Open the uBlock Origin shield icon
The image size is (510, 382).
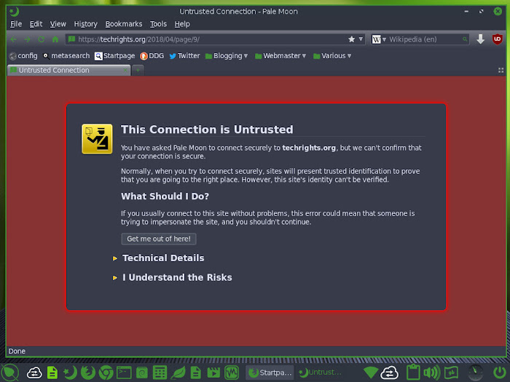tap(498, 39)
